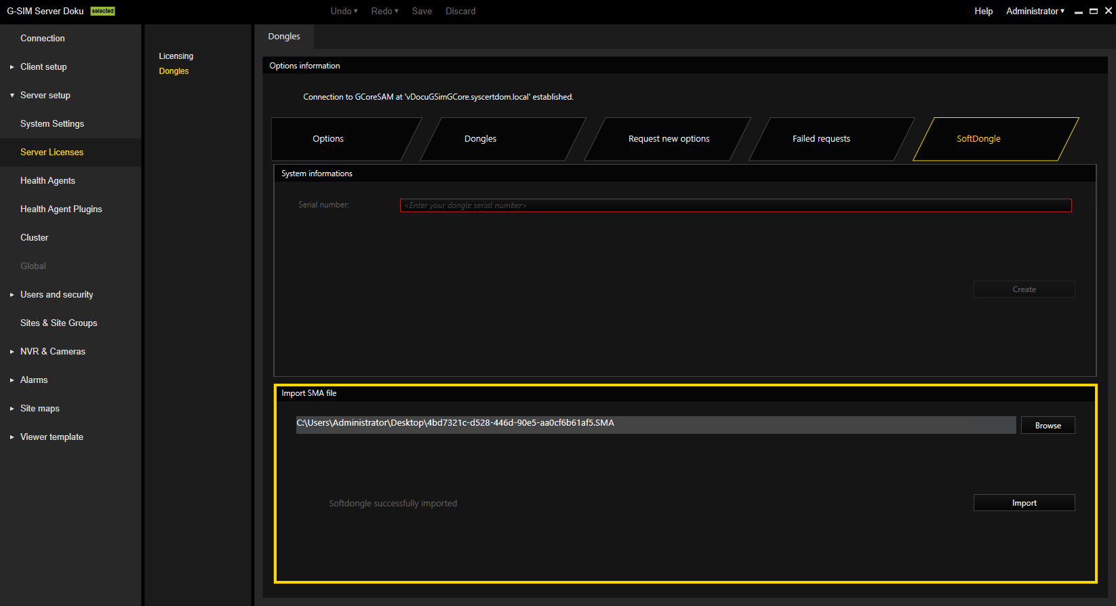Collapse the Server setup section arrow

click(12, 96)
